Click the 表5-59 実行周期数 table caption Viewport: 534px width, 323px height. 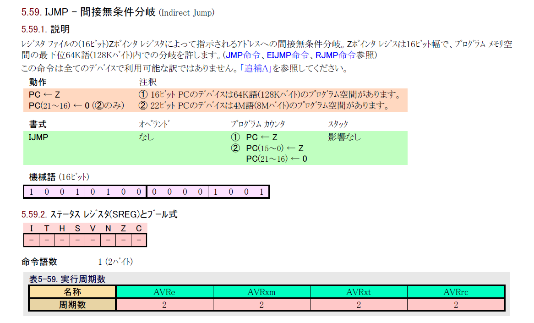tap(67, 279)
